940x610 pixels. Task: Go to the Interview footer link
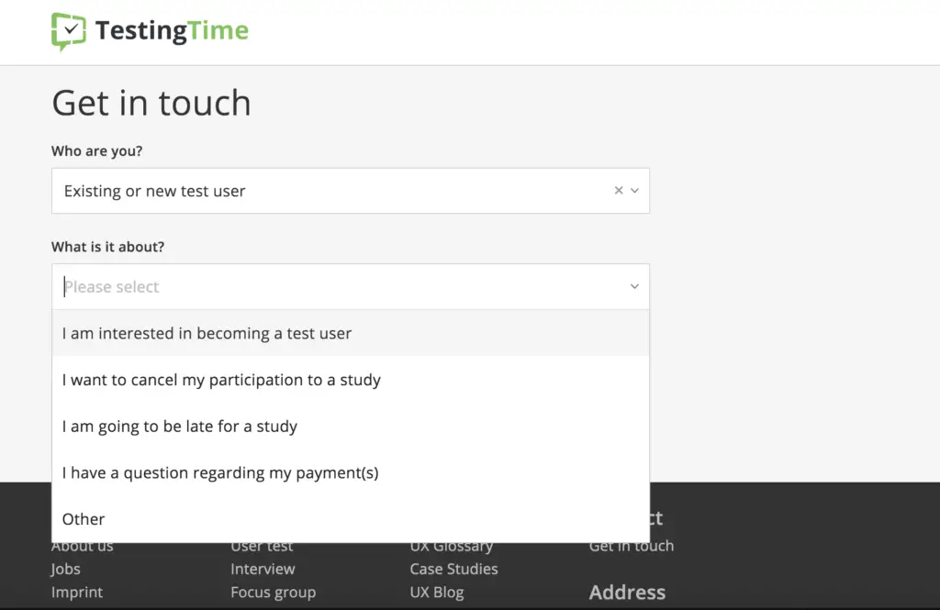[263, 569]
